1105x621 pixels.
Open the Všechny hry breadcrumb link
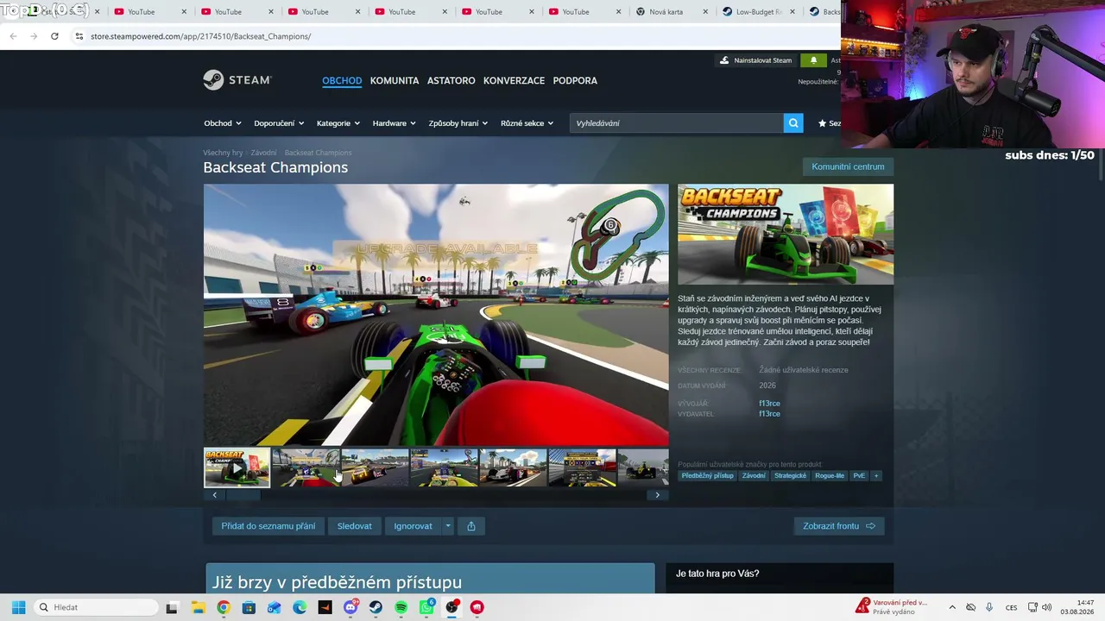(x=223, y=153)
